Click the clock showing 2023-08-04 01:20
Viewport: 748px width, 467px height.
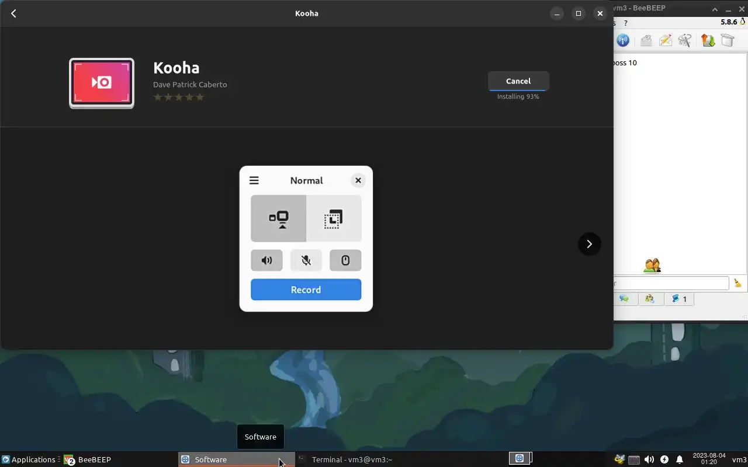(x=709, y=459)
